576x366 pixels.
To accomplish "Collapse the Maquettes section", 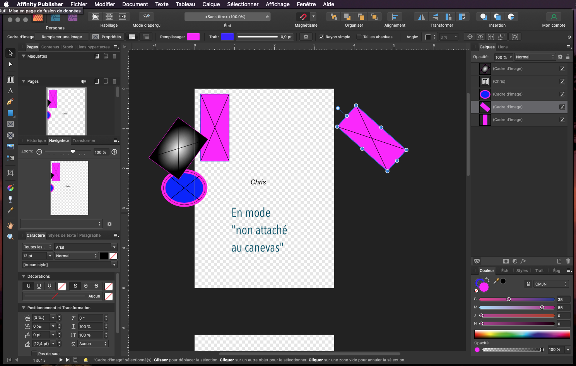I will 24,56.
